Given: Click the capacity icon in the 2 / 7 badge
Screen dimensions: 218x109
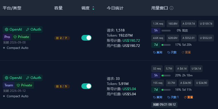Looking at the screenshot, I should pyautogui.click(x=57, y=38).
